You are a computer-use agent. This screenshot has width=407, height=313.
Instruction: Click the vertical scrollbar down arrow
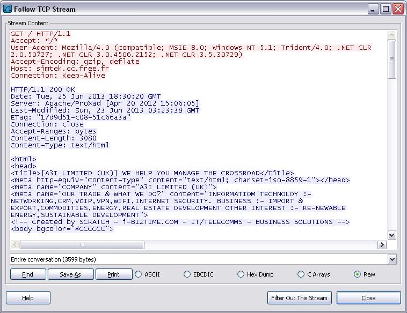coord(391,235)
